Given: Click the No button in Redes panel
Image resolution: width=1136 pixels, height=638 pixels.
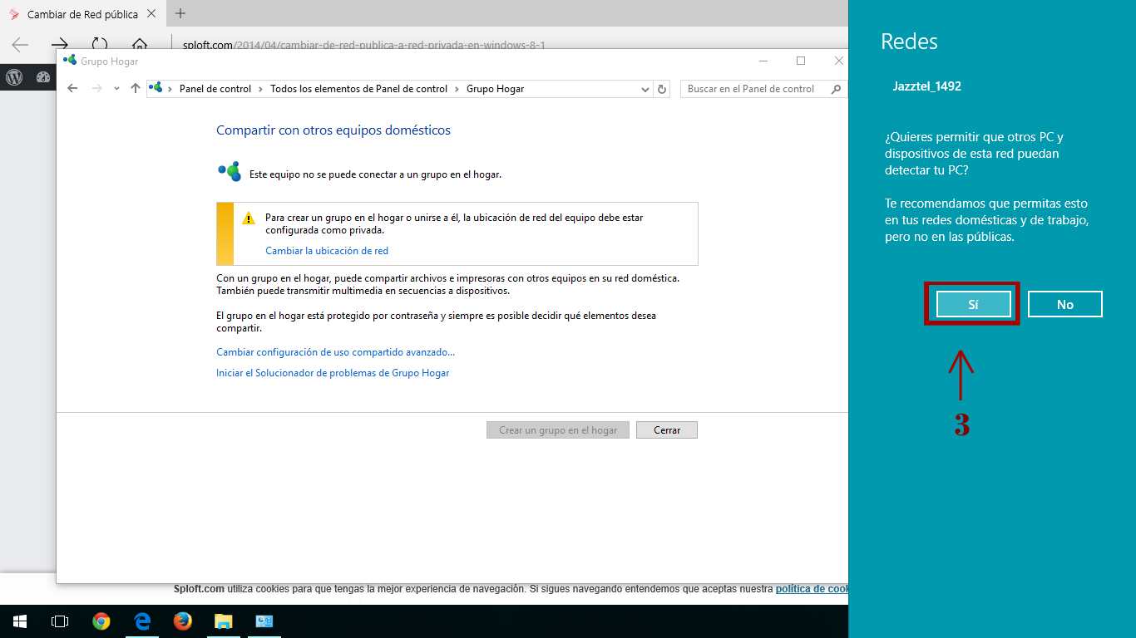Looking at the screenshot, I should point(1065,304).
